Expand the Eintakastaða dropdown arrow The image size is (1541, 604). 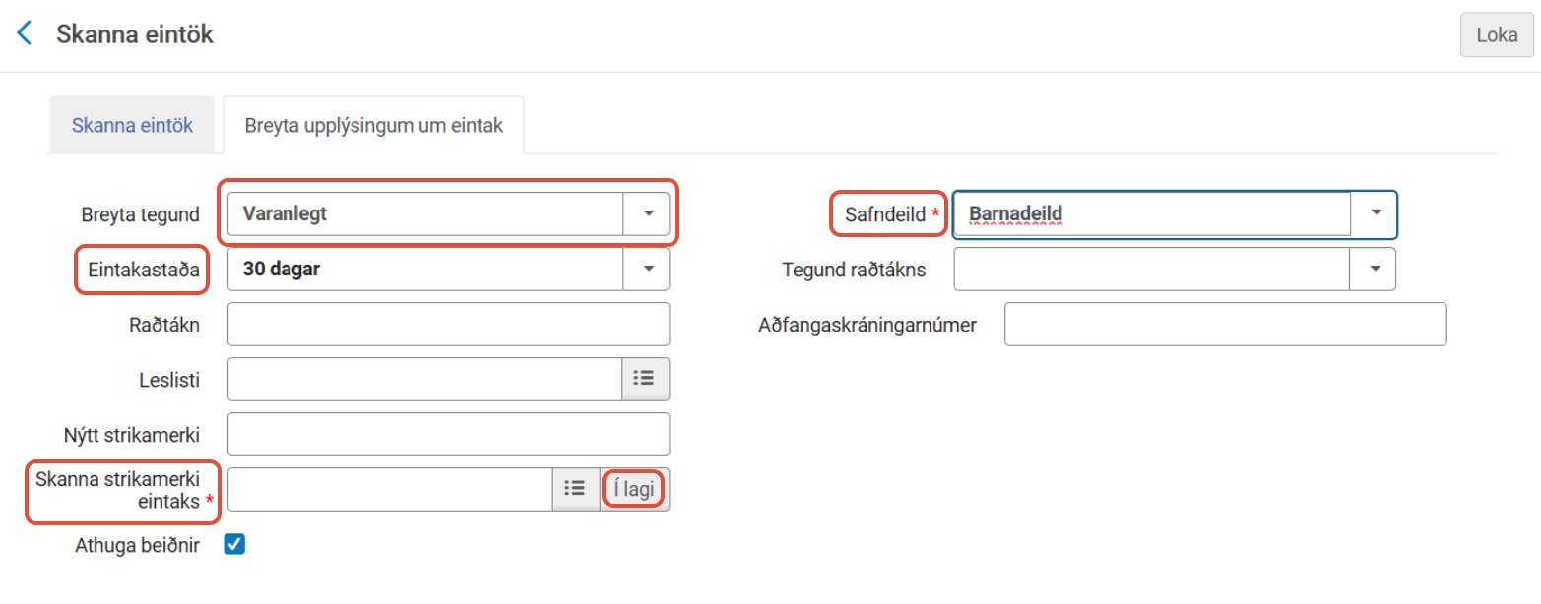(x=647, y=269)
